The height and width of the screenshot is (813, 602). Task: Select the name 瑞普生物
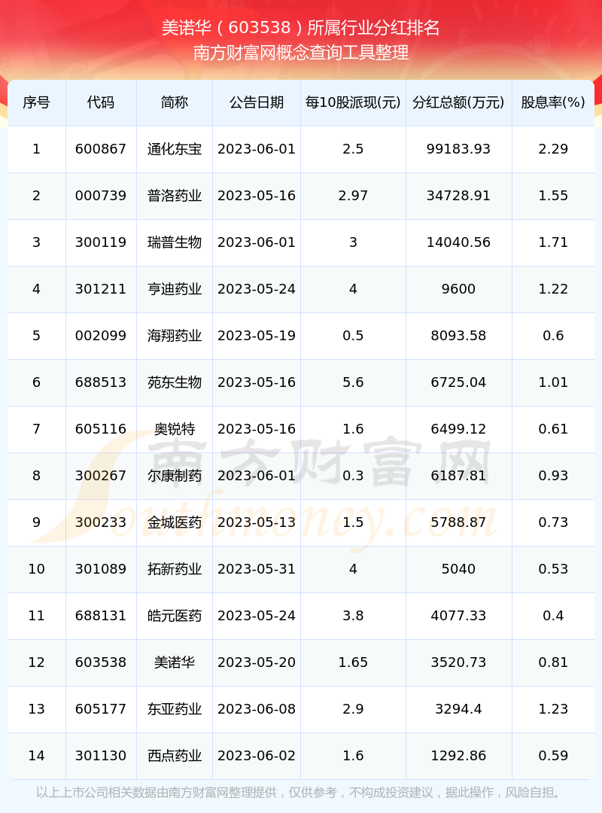[175, 242]
